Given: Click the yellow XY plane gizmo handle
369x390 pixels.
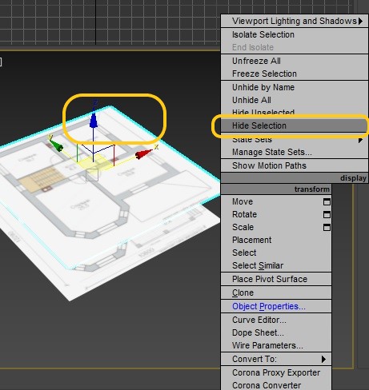Looking at the screenshot, I should click(94, 162).
